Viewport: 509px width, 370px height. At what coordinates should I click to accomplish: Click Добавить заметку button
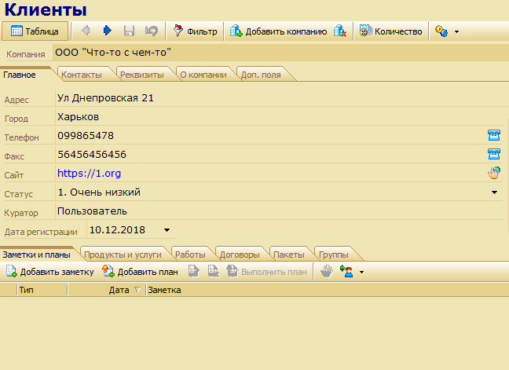point(50,272)
